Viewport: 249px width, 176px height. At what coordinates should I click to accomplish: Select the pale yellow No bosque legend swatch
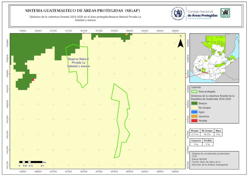pos(194,108)
